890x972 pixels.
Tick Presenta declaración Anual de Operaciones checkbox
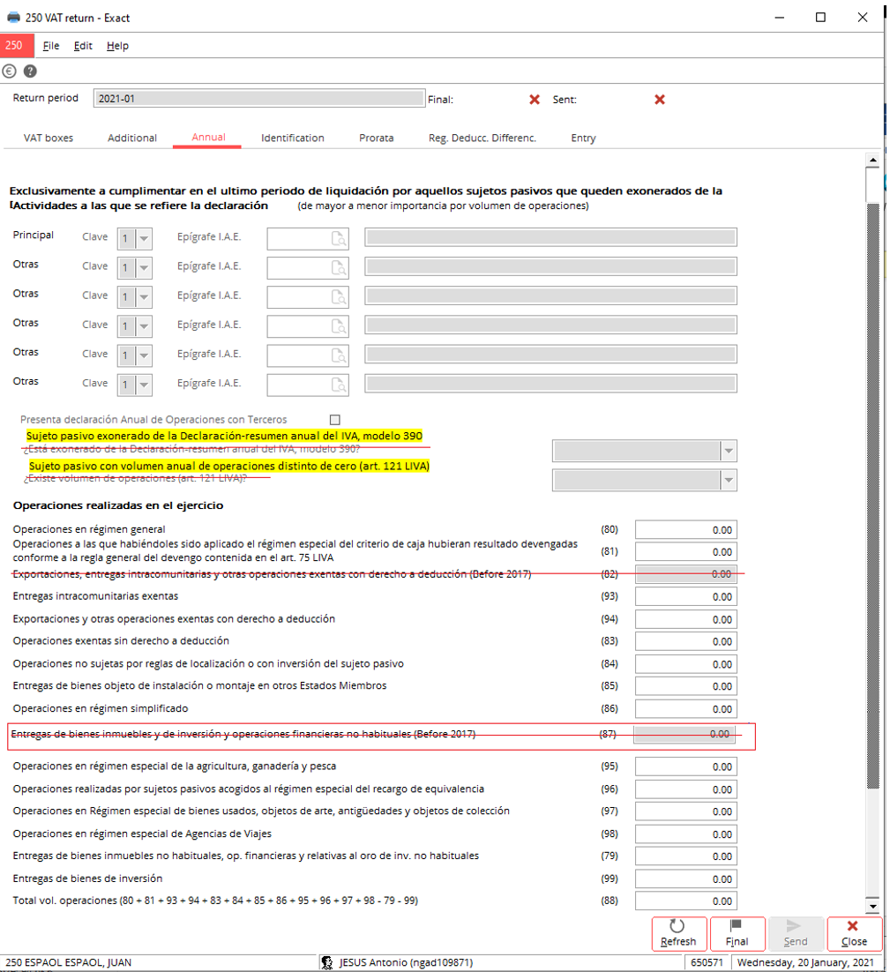point(334,420)
